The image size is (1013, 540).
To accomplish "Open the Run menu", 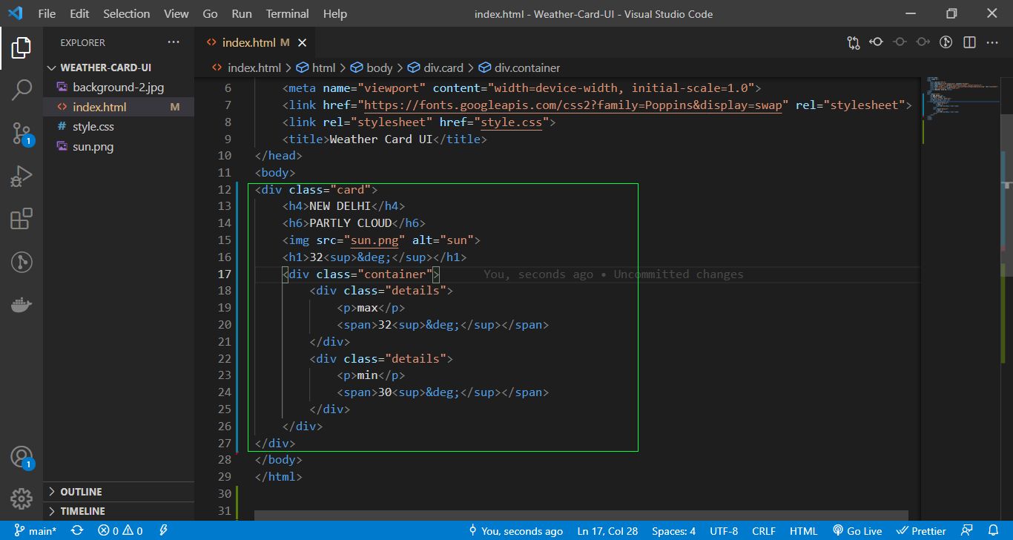I will 241,14.
